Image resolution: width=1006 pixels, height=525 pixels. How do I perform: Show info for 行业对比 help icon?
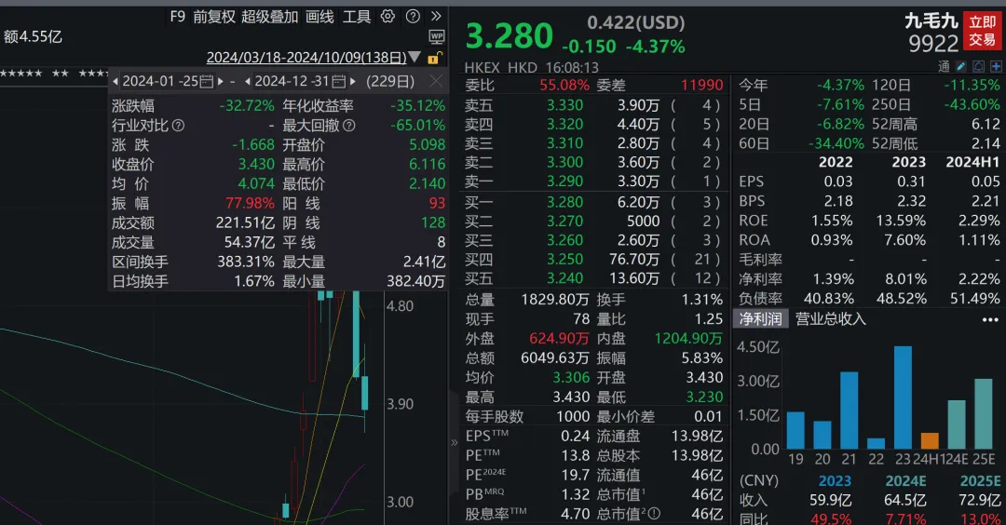[x=178, y=126]
